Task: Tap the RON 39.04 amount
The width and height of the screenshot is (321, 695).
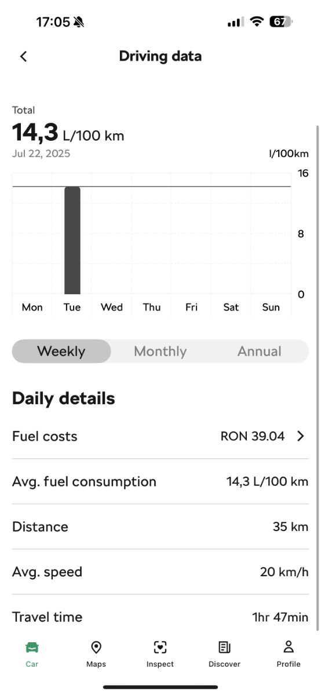Action: coord(253,437)
